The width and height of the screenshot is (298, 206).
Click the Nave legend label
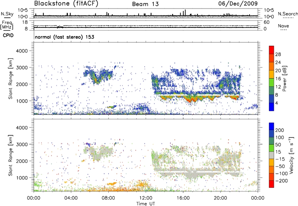click(283, 26)
